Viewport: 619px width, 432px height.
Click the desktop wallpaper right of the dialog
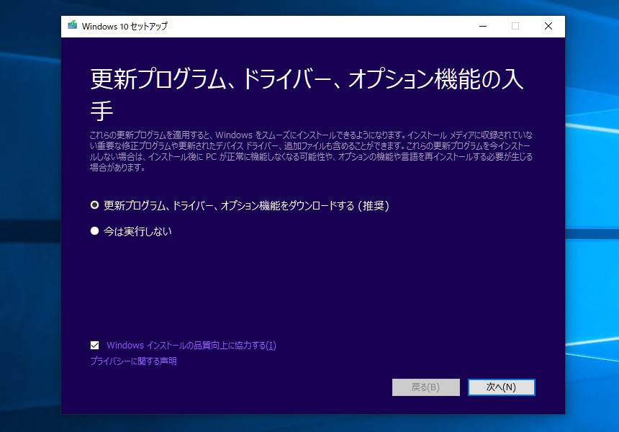point(592,216)
